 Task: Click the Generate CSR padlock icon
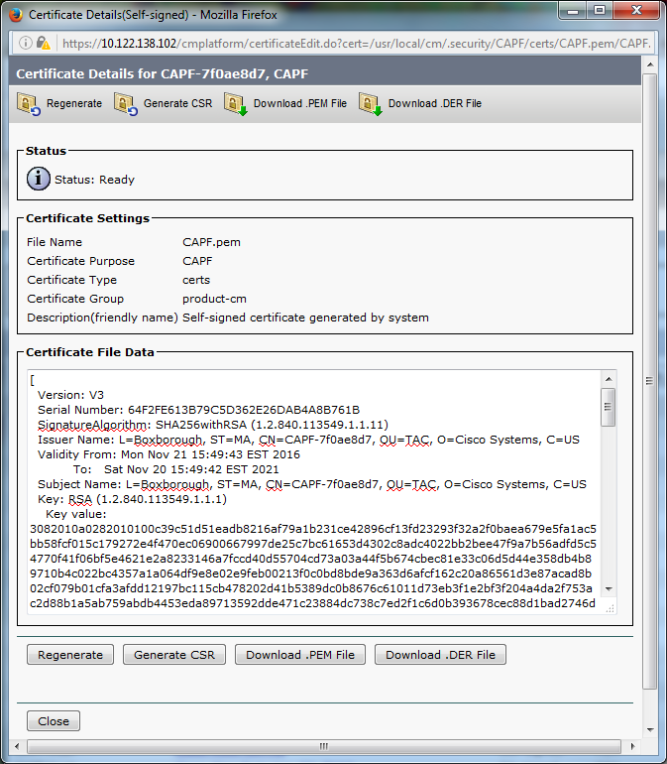(126, 104)
